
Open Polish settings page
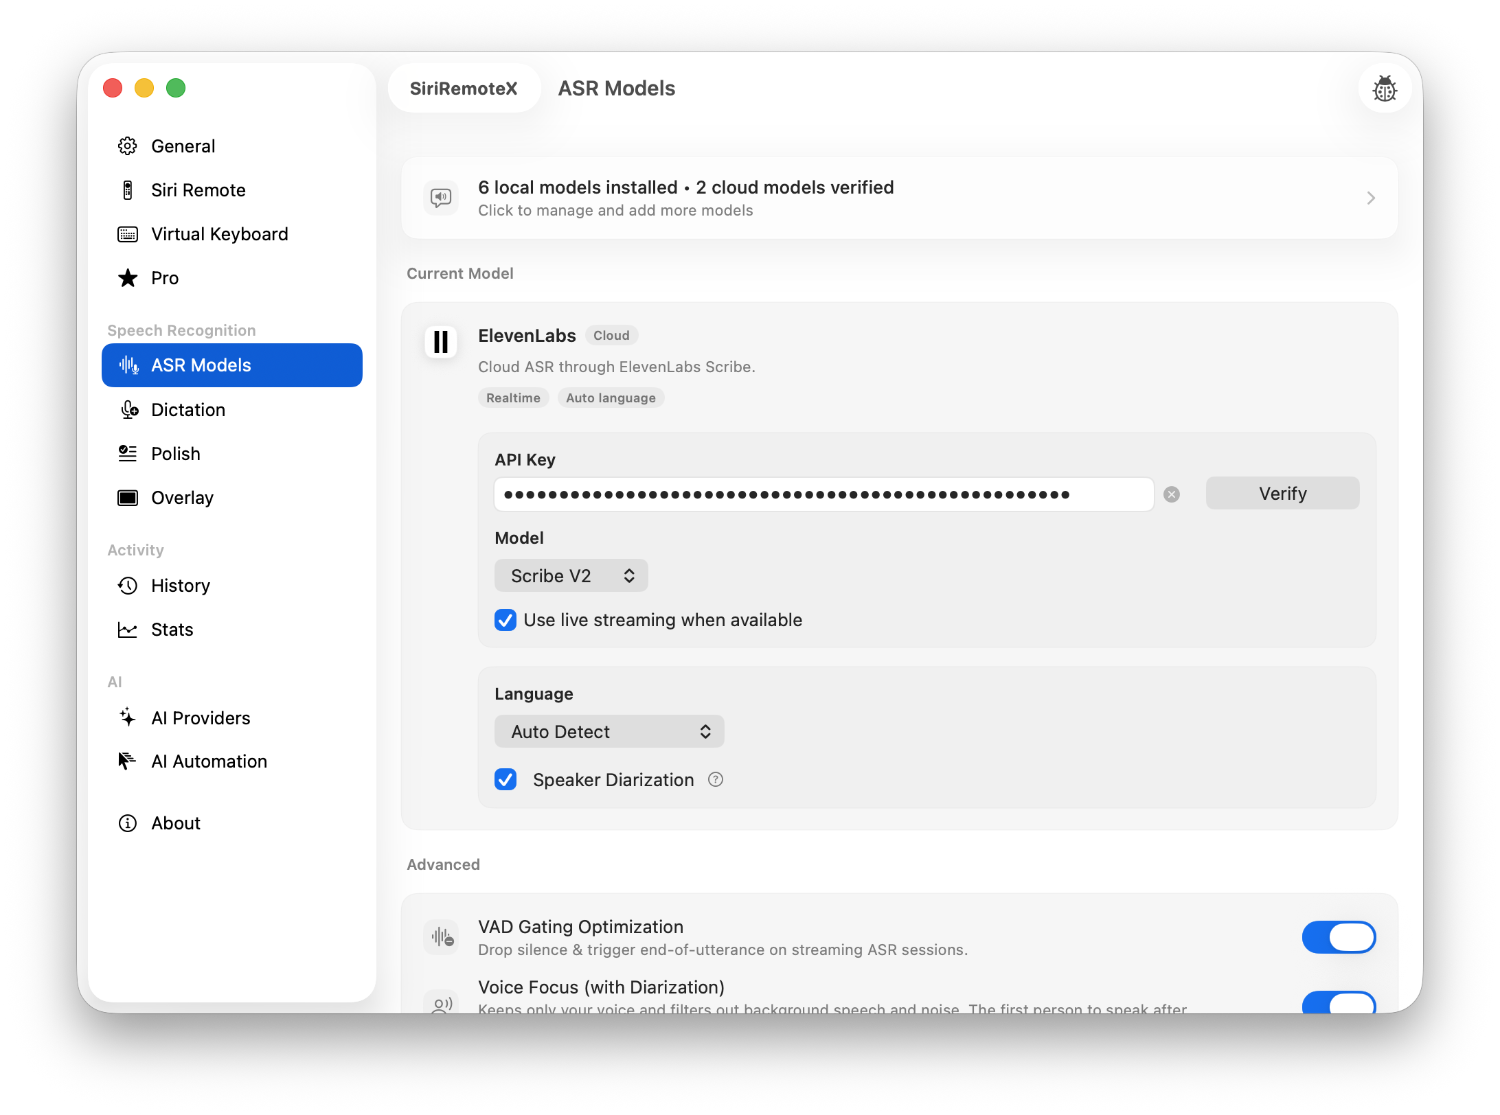(232, 454)
